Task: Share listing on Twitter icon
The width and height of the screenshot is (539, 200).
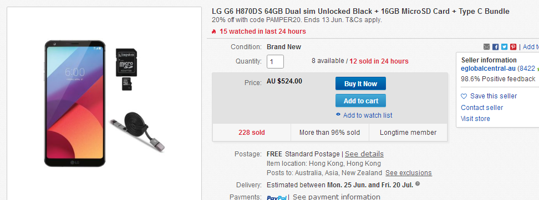Action: tap(504, 47)
